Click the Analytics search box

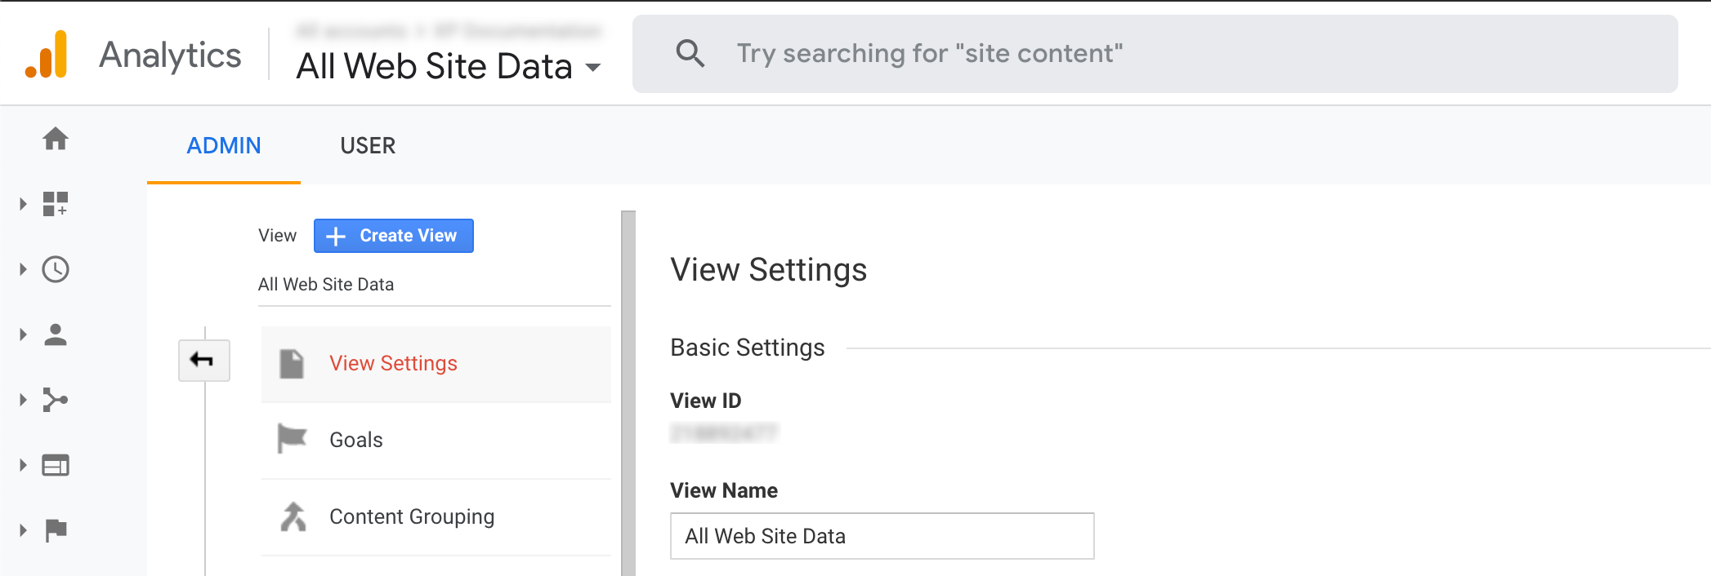1155,54
